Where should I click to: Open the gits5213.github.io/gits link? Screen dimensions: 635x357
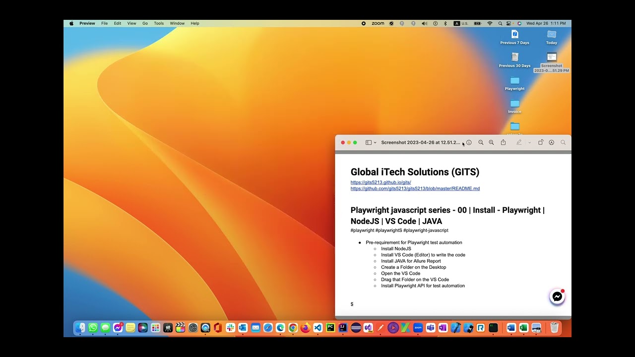pos(381,182)
